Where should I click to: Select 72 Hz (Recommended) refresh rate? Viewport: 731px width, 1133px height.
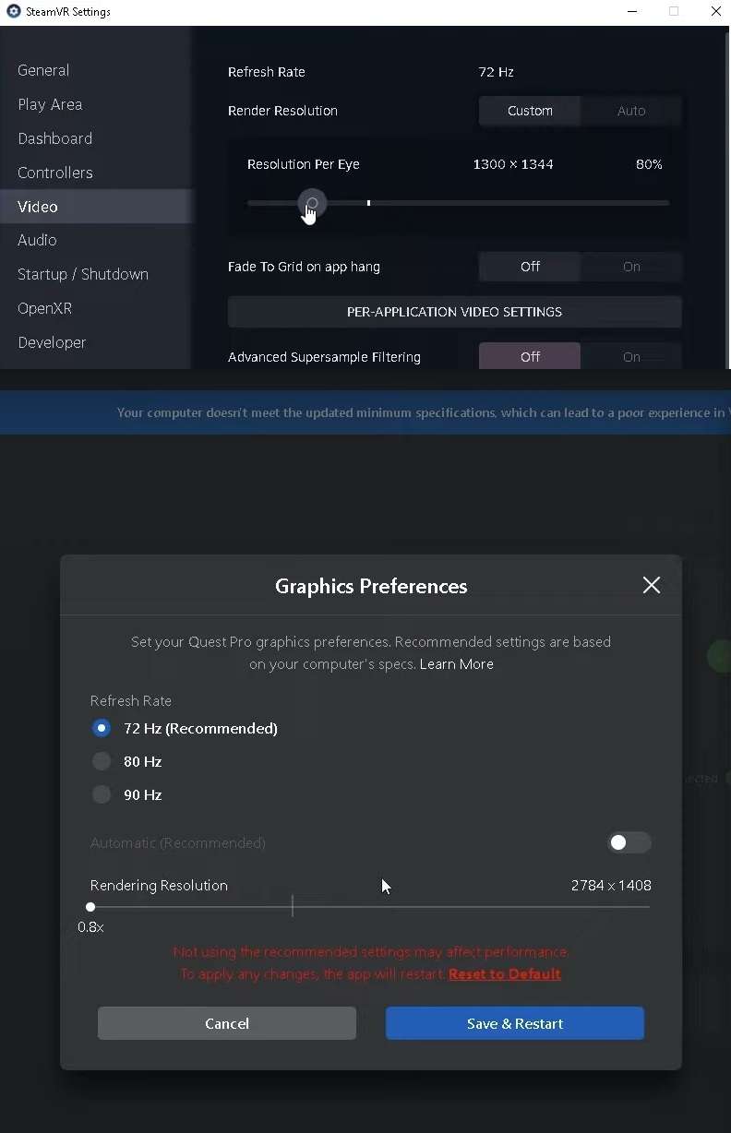[101, 728]
